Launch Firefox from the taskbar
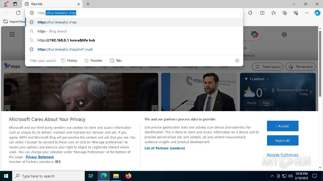The width and height of the screenshot is (323, 181). 128,176
